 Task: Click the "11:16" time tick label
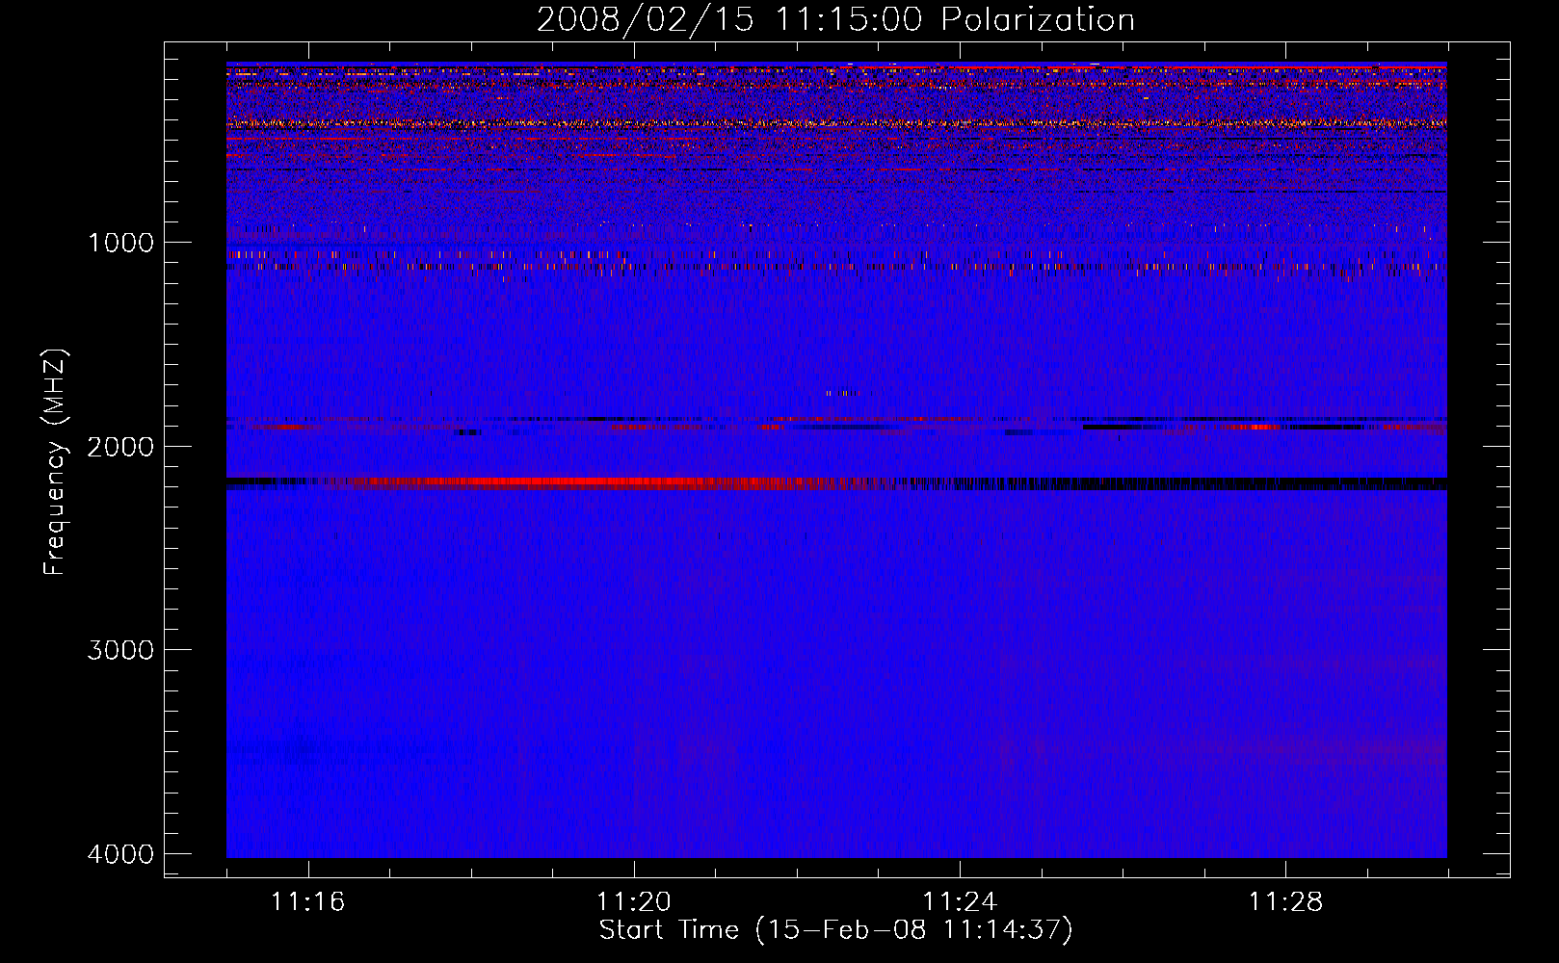point(308,901)
